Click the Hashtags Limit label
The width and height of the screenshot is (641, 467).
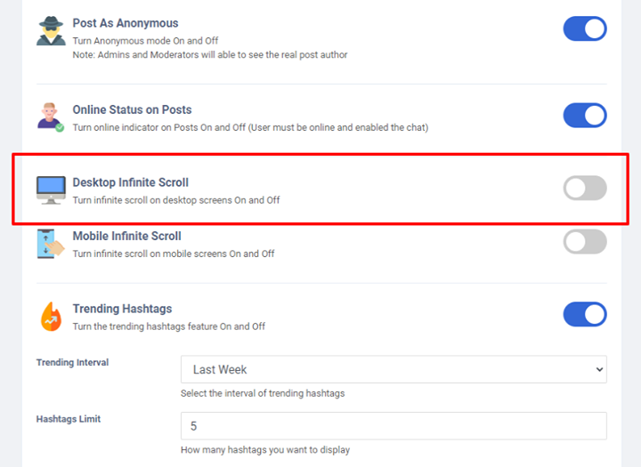coord(69,419)
